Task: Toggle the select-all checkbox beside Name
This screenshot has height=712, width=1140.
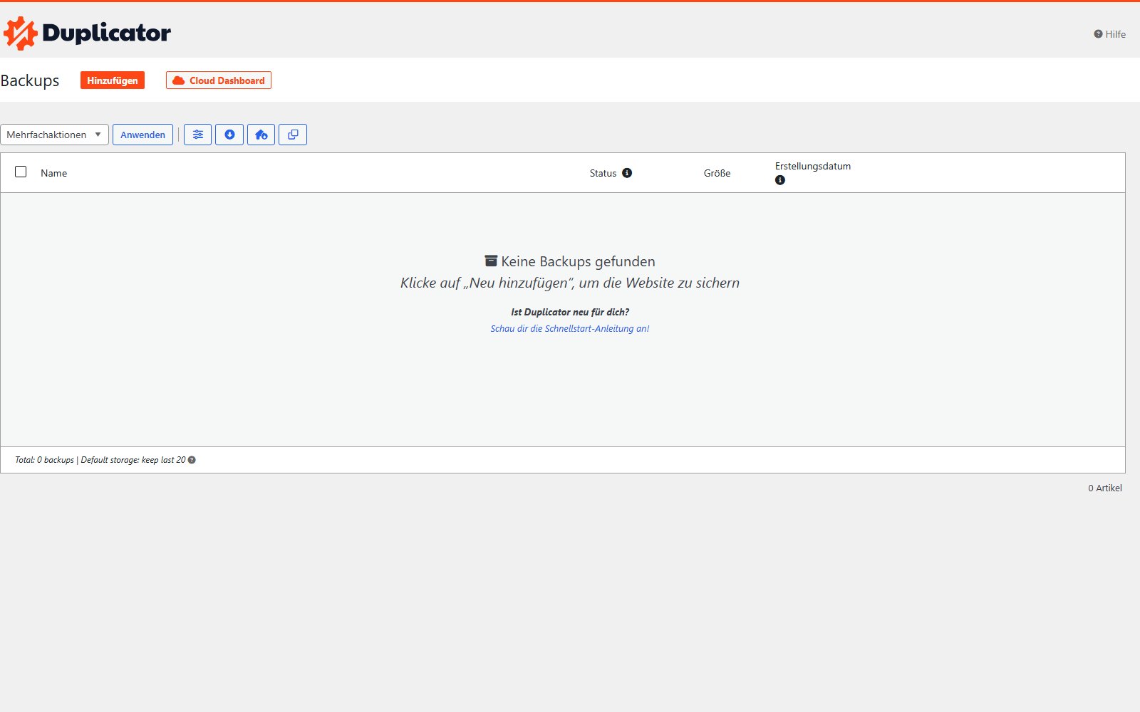Action: pyautogui.click(x=21, y=172)
